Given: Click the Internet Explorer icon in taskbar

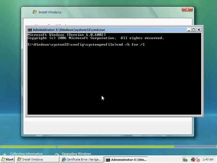Looking at the screenshot, I should [64, 159].
